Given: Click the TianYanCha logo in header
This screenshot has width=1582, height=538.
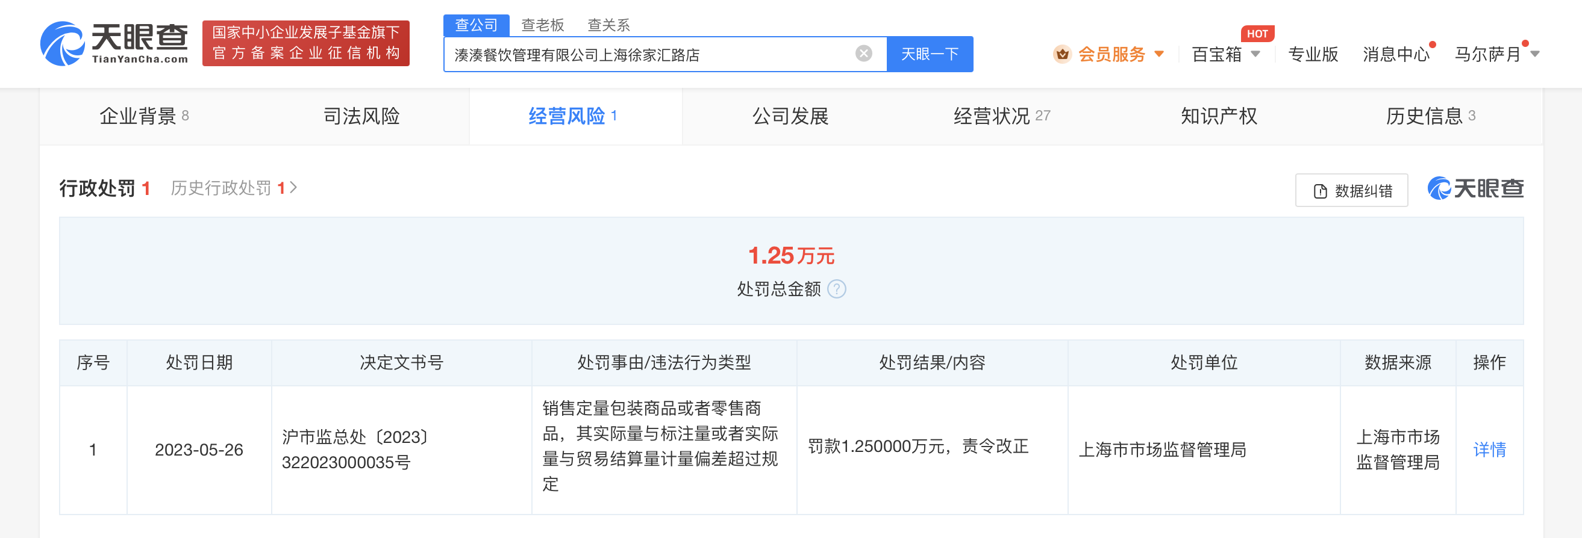Looking at the screenshot, I should coord(114,43).
